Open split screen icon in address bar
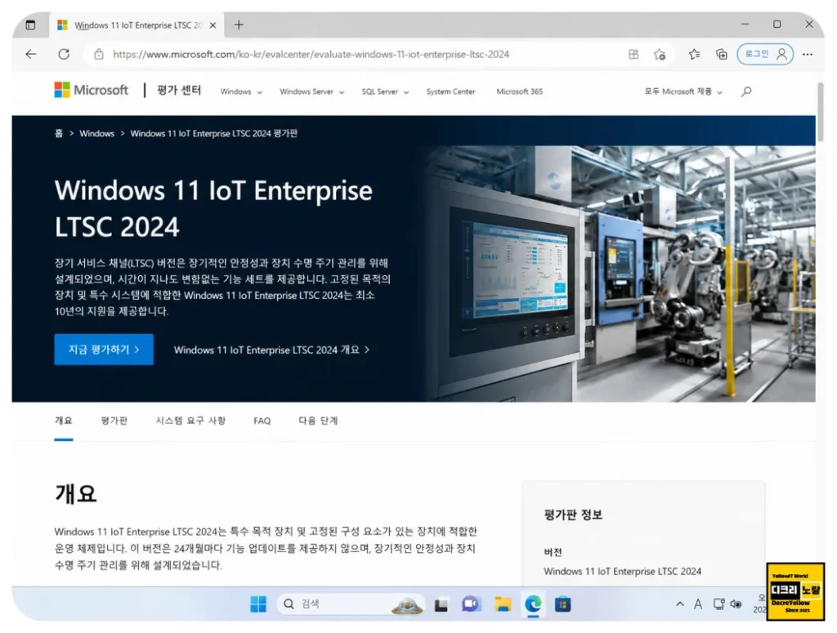The image size is (837, 633). point(633,54)
